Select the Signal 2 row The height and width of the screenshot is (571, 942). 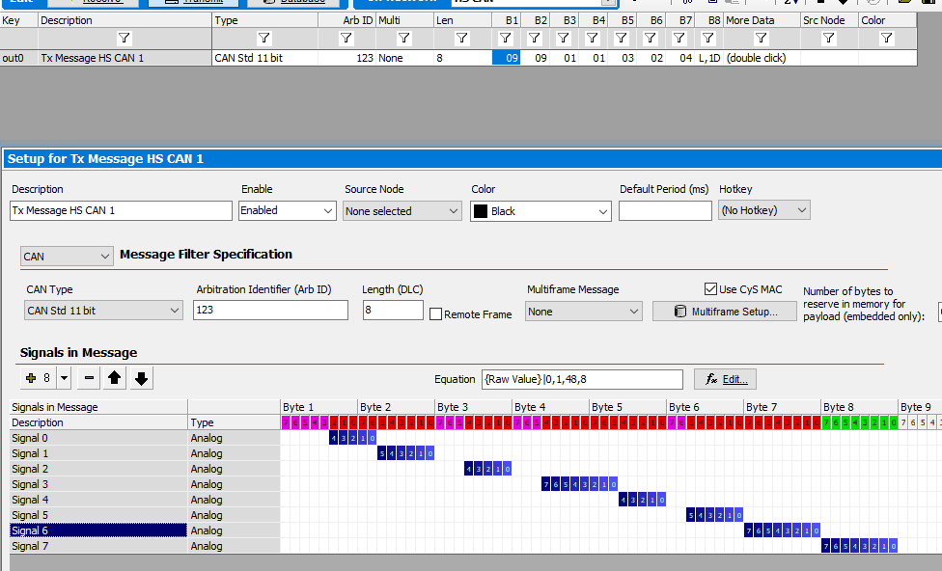(98, 469)
